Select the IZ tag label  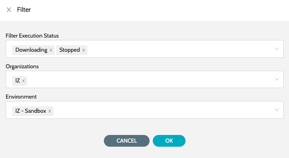(x=17, y=80)
